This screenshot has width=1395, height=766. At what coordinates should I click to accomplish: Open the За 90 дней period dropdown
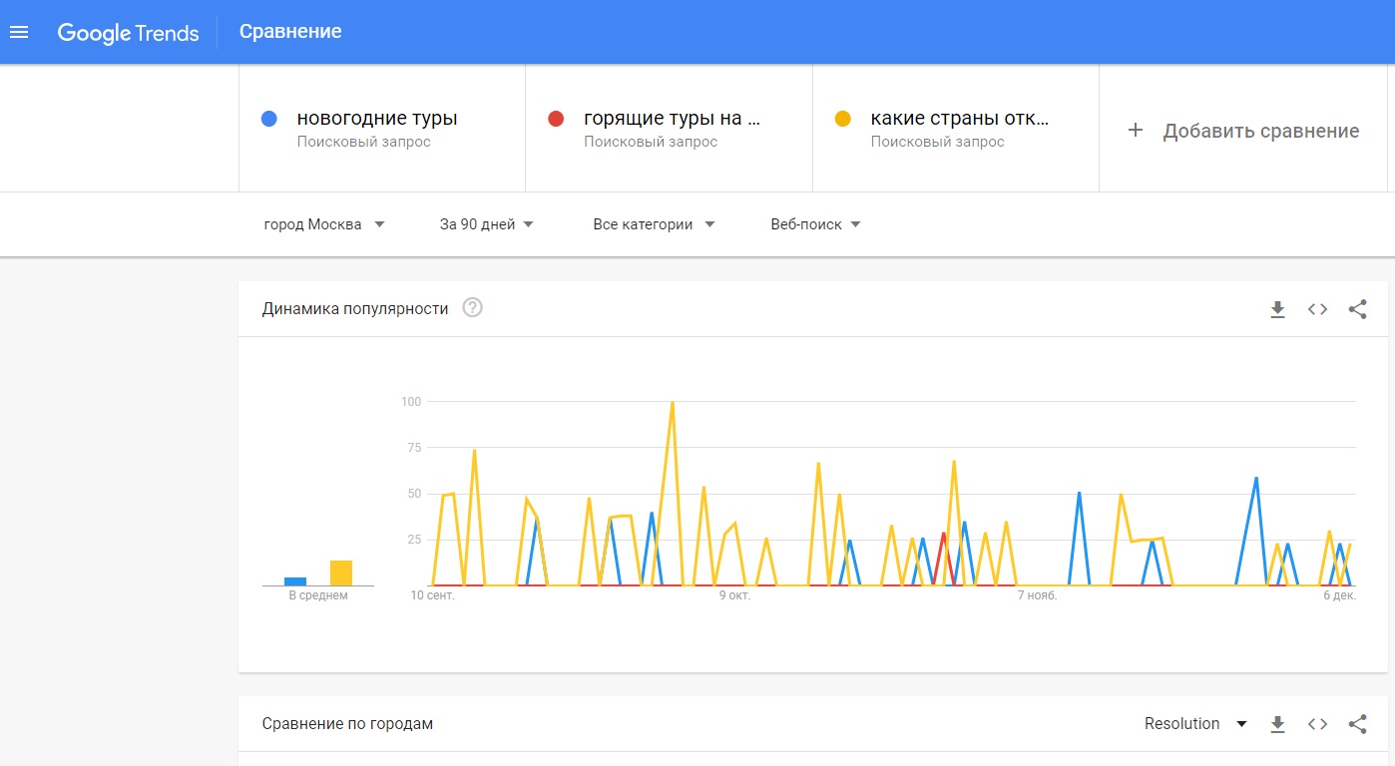(x=487, y=224)
